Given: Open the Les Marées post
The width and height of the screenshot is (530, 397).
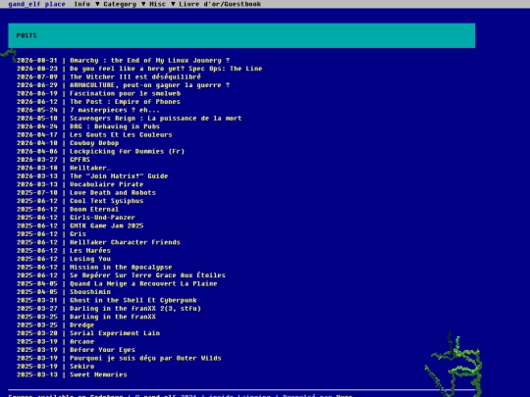Looking at the screenshot, I should [x=90, y=251].
